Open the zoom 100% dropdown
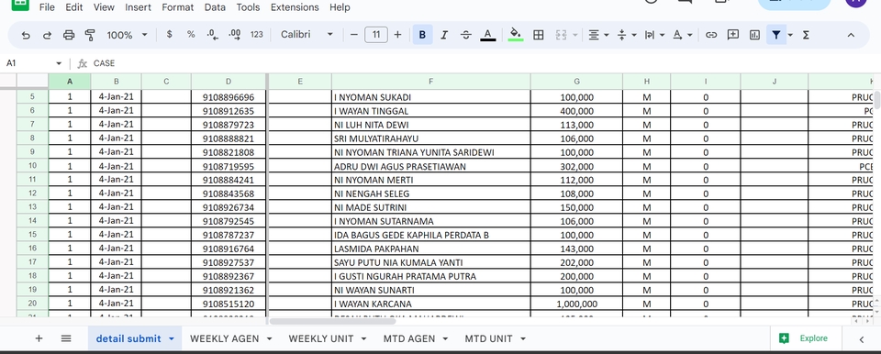 (127, 35)
